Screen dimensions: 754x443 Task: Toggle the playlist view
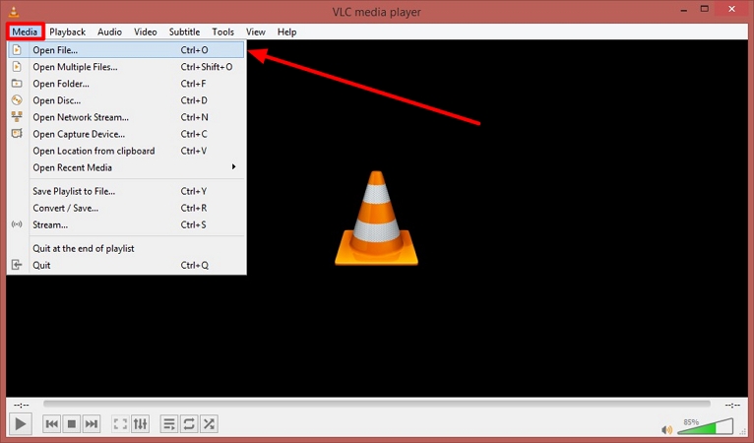pyautogui.click(x=169, y=423)
